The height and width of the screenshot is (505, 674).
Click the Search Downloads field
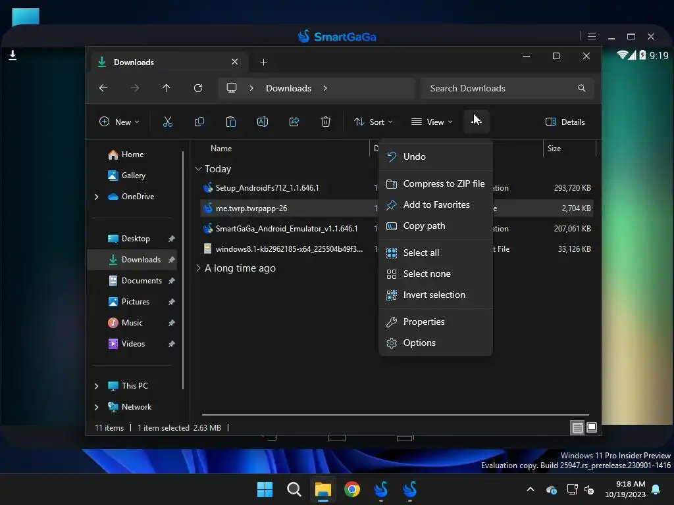pyautogui.click(x=507, y=88)
